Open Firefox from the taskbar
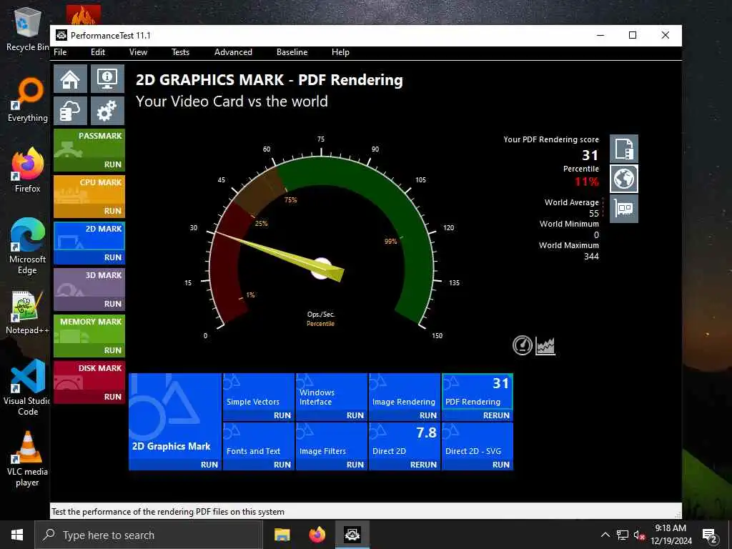 pyautogui.click(x=317, y=535)
